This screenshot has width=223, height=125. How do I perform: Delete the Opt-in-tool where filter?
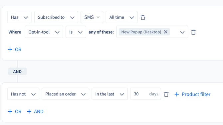pyautogui.click(x=193, y=32)
